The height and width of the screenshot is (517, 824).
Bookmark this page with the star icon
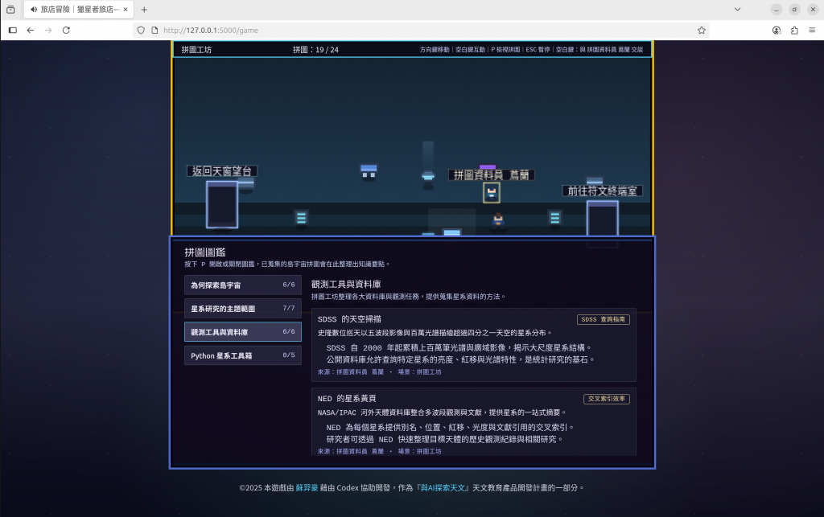(x=701, y=31)
